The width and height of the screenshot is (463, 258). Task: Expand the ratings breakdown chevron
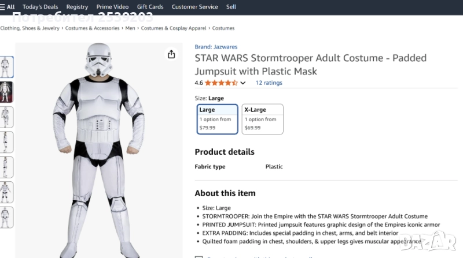pyautogui.click(x=243, y=83)
